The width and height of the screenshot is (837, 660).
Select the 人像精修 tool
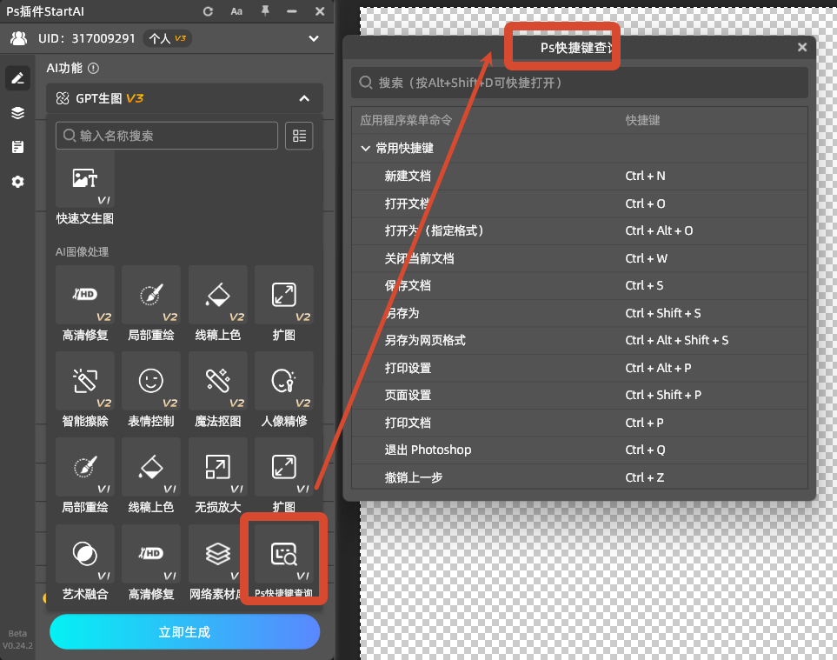tap(284, 390)
